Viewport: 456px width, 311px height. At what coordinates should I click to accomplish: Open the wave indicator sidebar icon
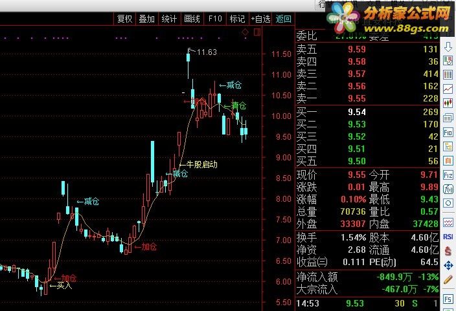[448, 222]
